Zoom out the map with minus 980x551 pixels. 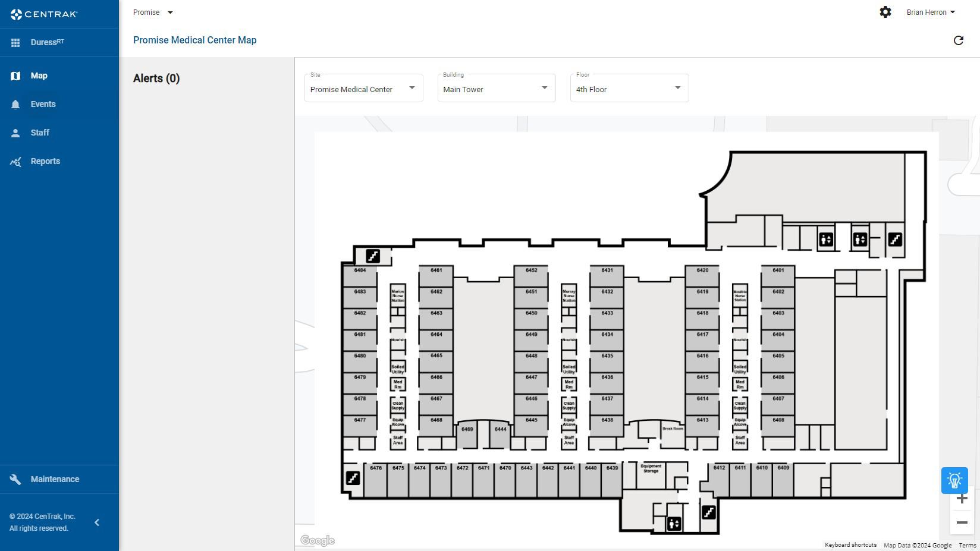[962, 522]
